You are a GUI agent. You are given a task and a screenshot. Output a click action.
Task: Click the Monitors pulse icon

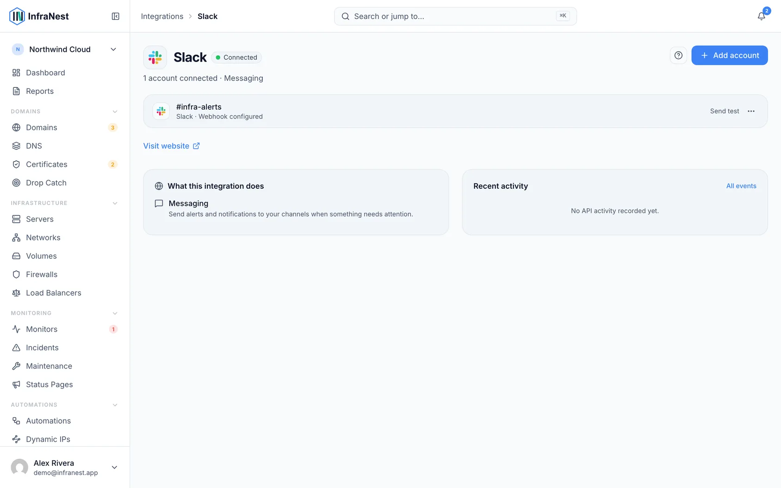tap(16, 329)
